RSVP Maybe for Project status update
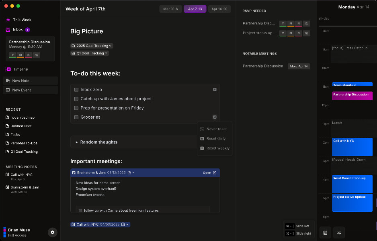The image size is (377, 241). (x=291, y=33)
